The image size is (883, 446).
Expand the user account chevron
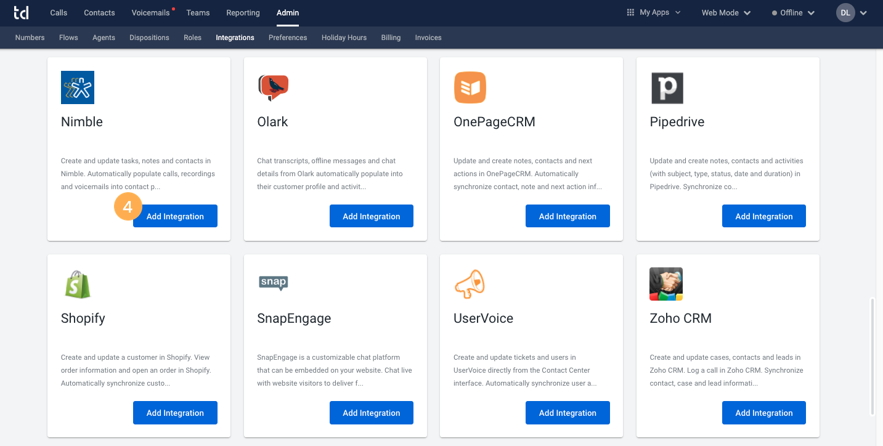(x=863, y=13)
